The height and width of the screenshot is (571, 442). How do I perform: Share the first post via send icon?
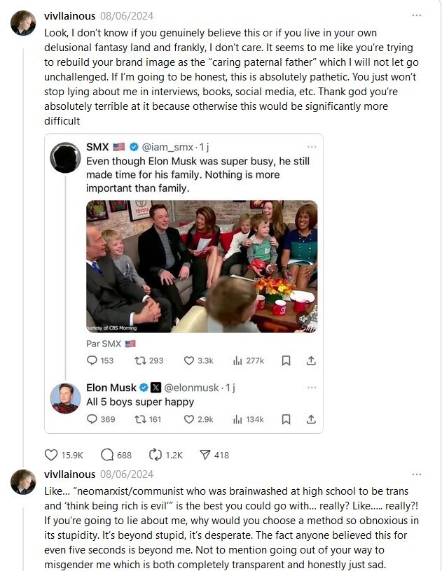pos(205,455)
